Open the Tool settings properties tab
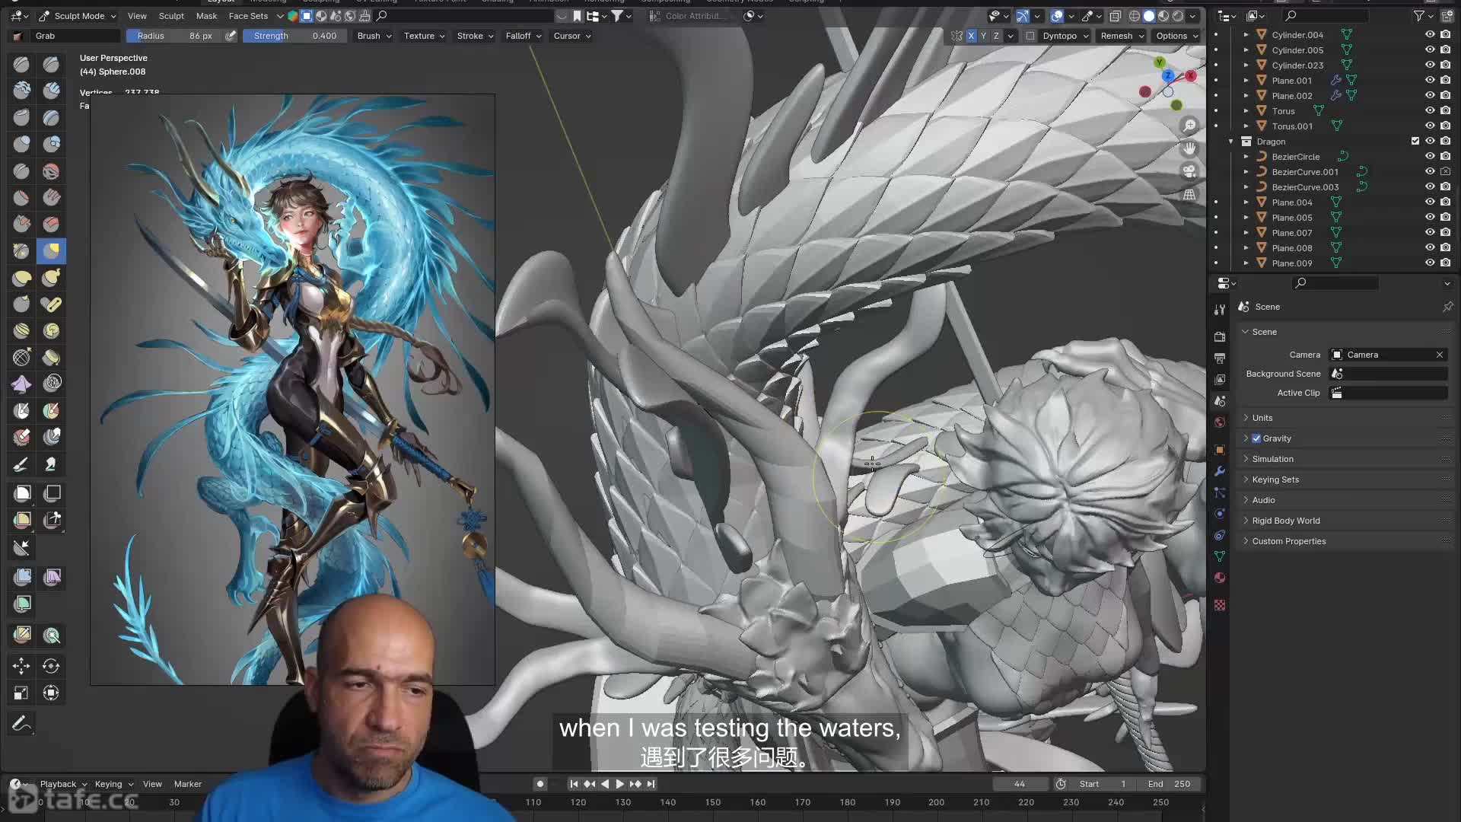 pyautogui.click(x=1220, y=309)
